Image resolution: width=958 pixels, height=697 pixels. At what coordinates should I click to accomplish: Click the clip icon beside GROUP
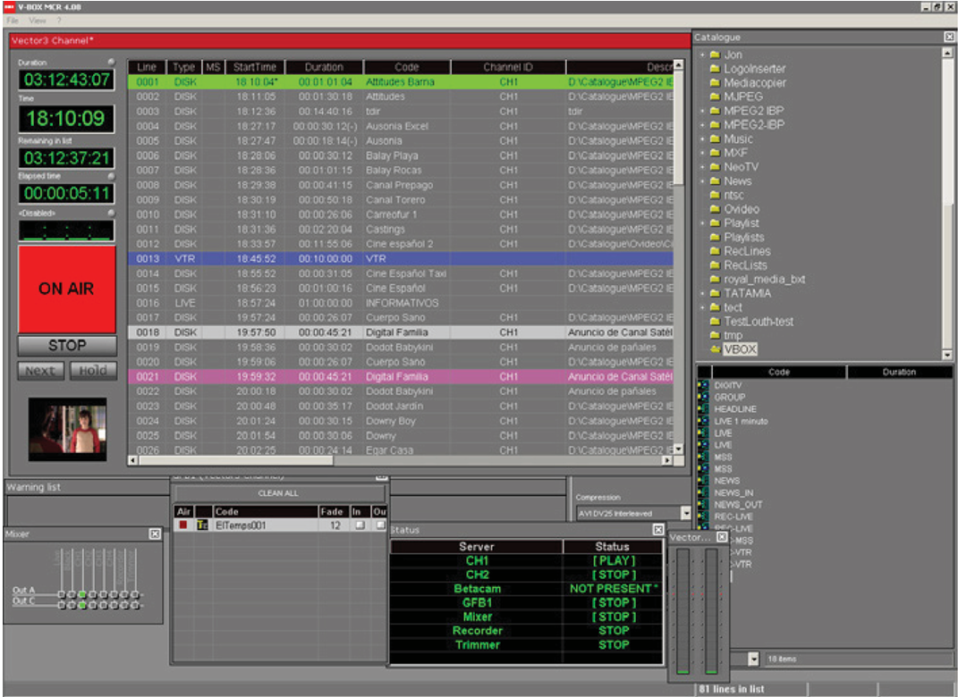point(703,398)
